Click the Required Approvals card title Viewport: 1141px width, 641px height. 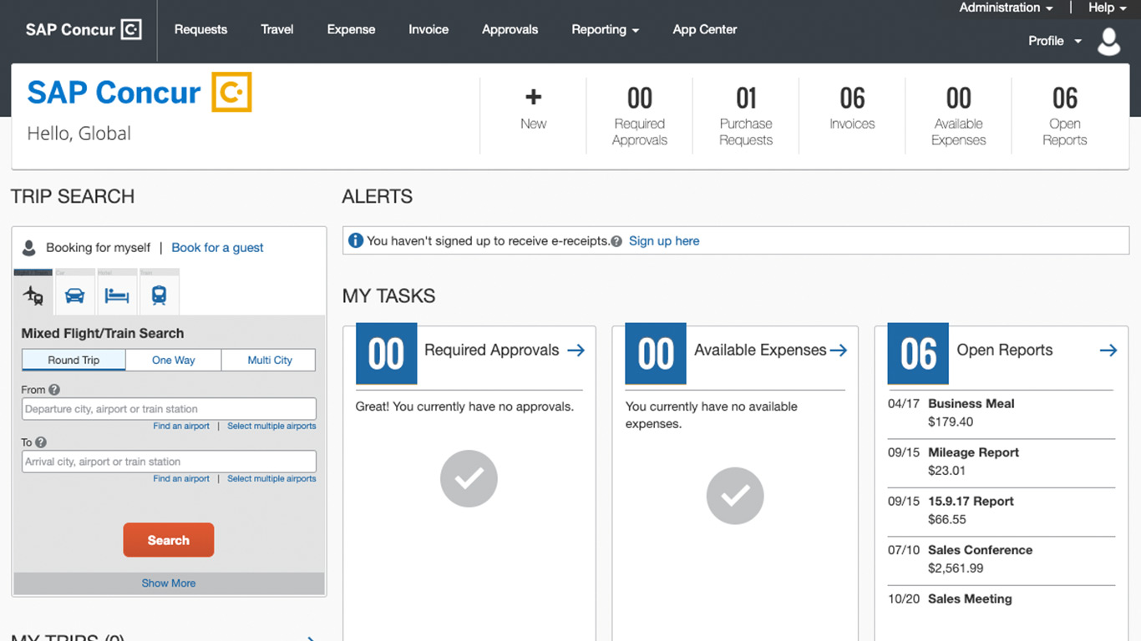click(x=492, y=351)
